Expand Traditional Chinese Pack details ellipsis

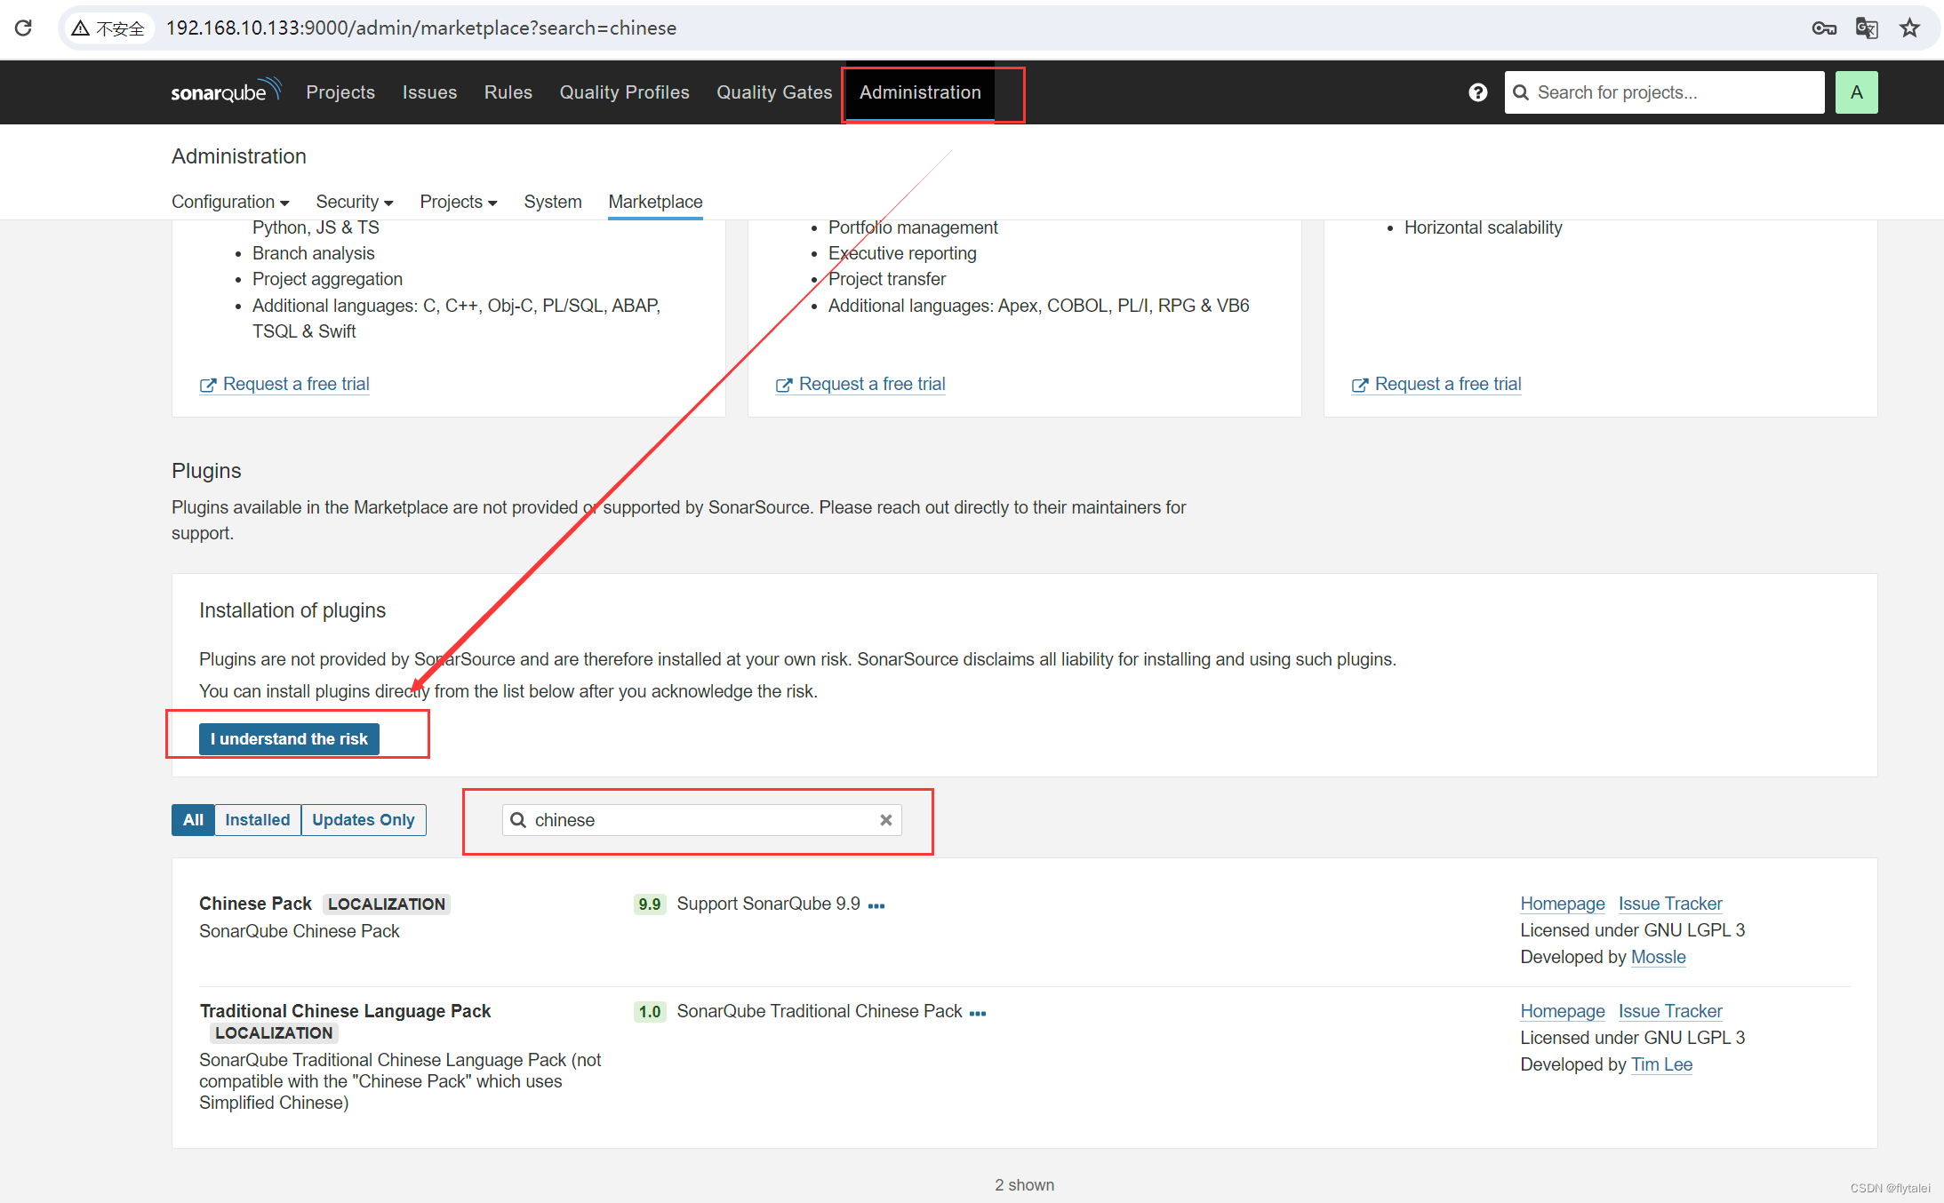(978, 1014)
